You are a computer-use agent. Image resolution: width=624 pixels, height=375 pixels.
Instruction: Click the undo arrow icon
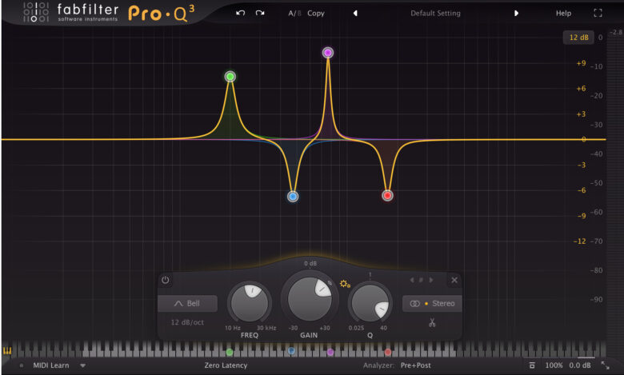click(240, 13)
